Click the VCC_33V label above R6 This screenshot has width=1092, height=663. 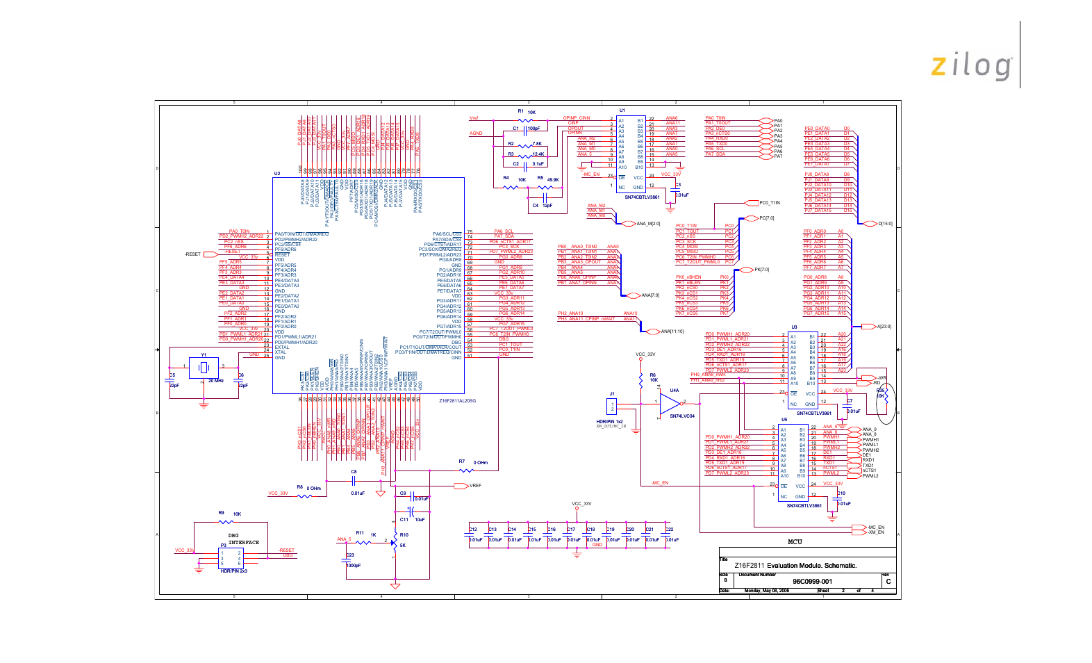(645, 354)
